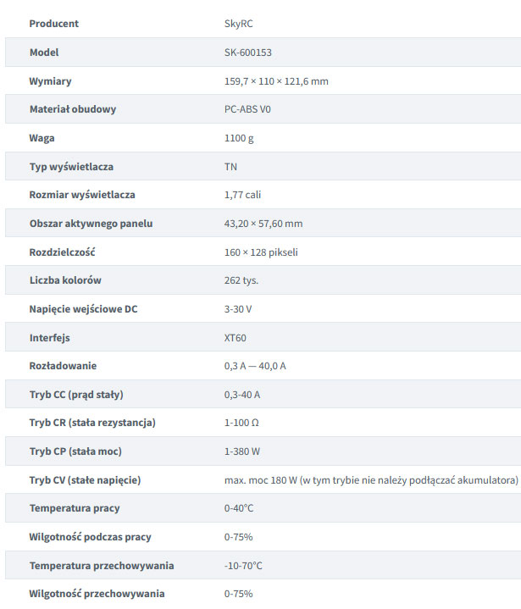Click the Tryb CR (stała rezystancja) label

click(92, 423)
